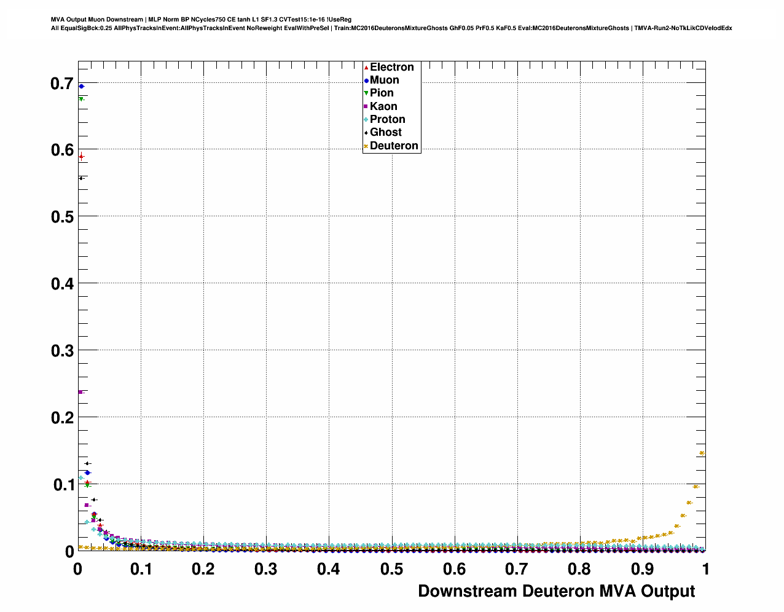The image size is (784, 612).
Task: Click the green Pion triangle marker in legend
Action: coord(366,93)
